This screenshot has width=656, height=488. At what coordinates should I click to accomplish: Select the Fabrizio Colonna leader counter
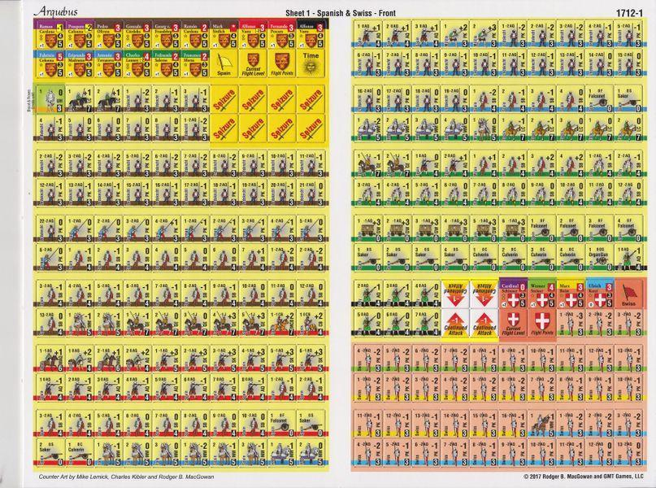[50, 64]
